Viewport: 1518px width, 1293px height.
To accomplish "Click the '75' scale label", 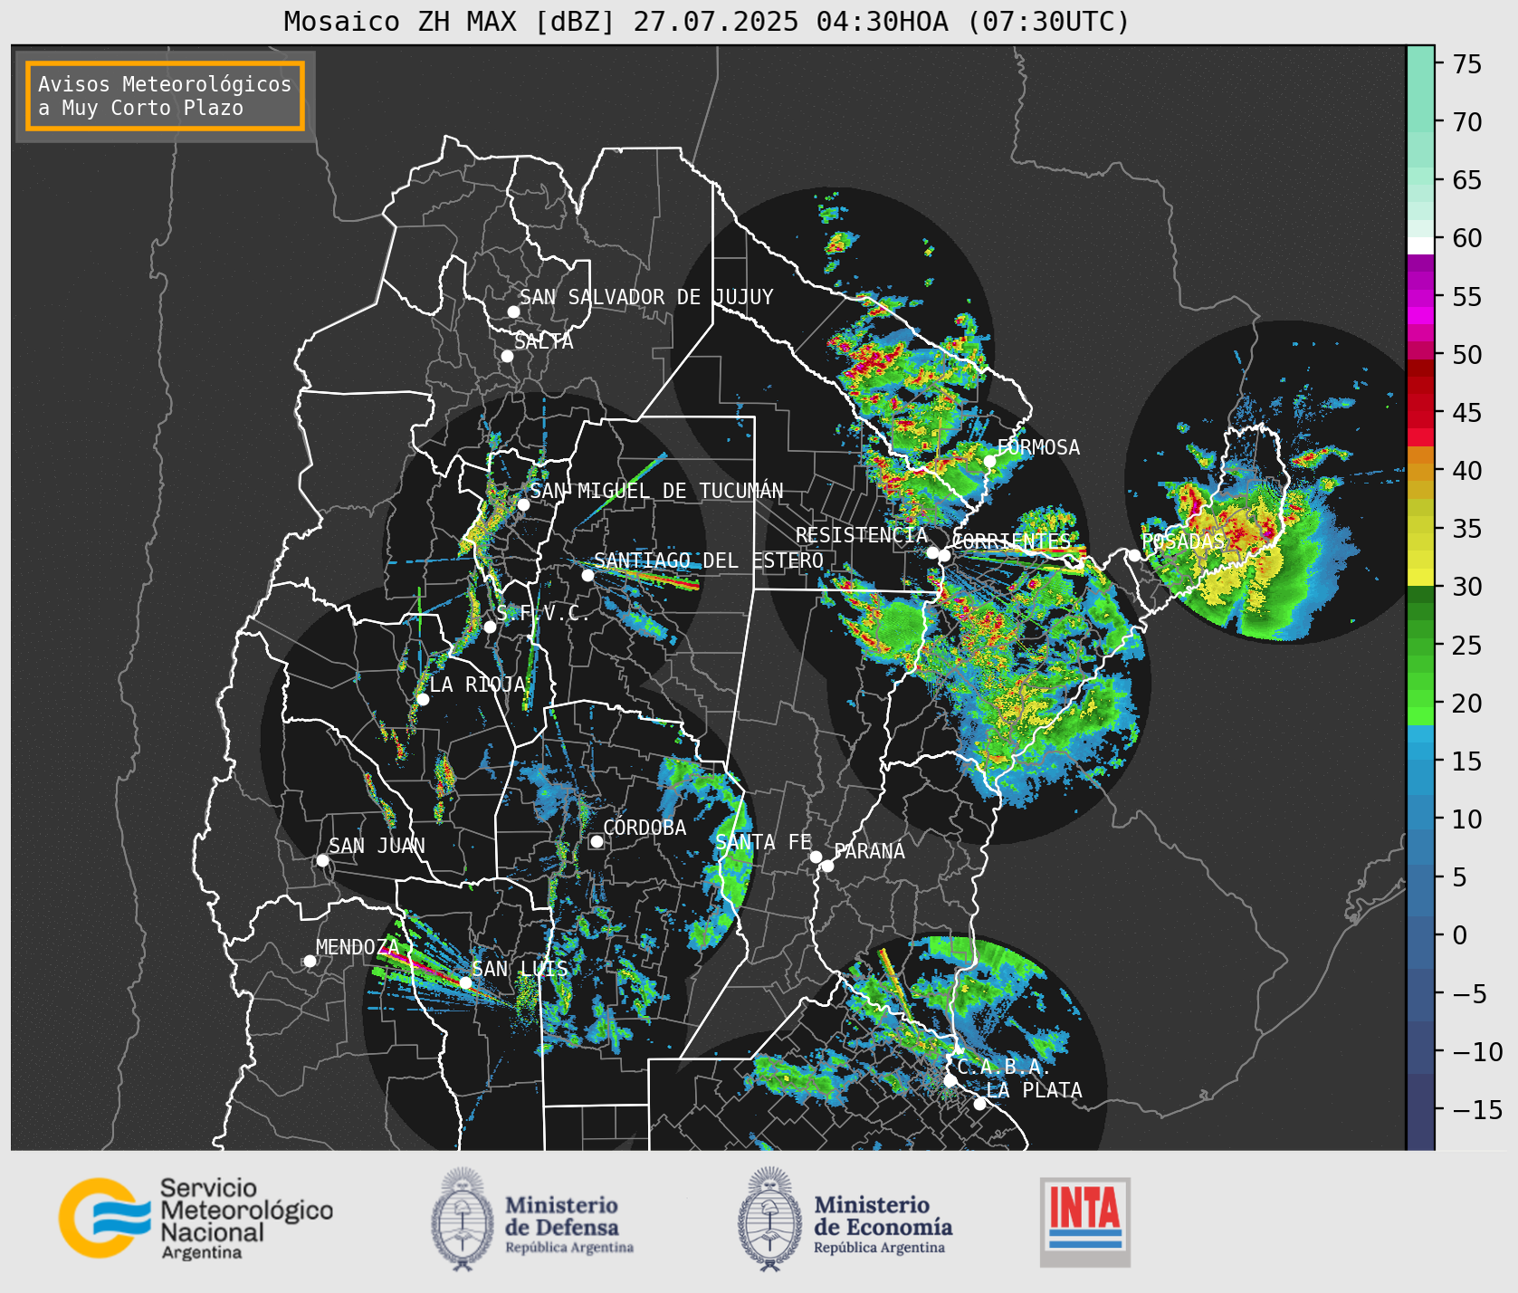I will pos(1467,64).
